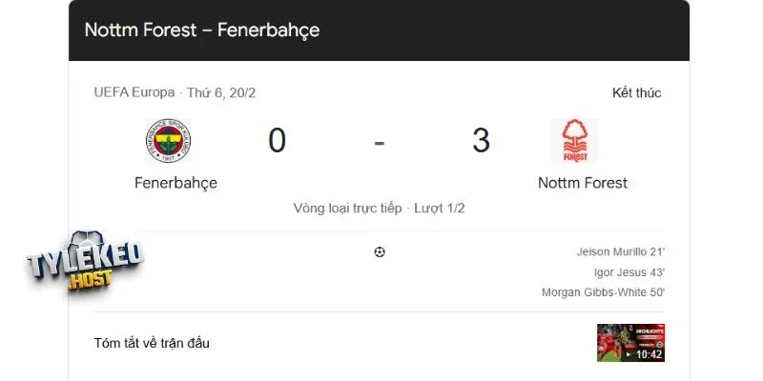Select goalscorer Morgan Gibbs-White 50'
The image size is (763, 381).
[603, 292]
